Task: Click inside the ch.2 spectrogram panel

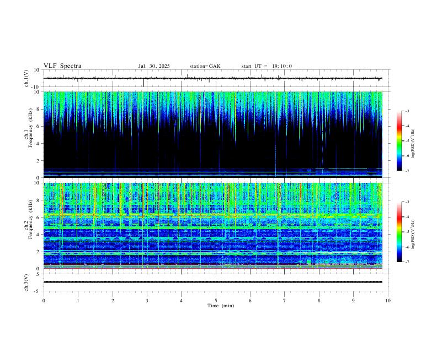Action: coord(212,226)
